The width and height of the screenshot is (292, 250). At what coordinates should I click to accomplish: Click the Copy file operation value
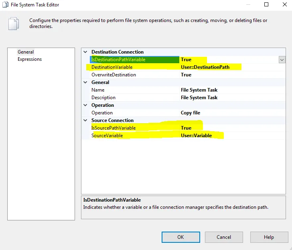coord(190,113)
